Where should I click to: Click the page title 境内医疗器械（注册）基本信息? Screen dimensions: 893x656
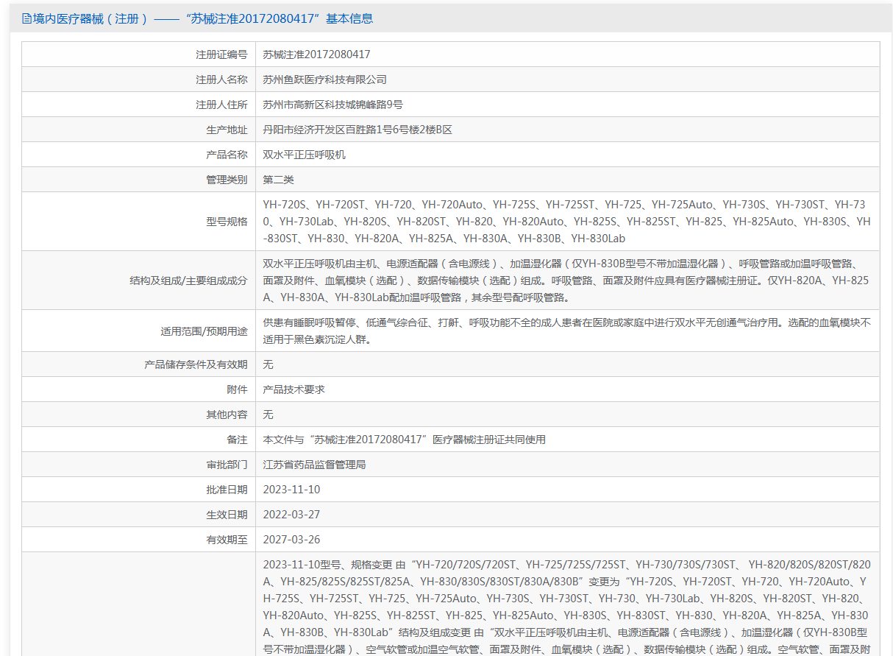203,18
